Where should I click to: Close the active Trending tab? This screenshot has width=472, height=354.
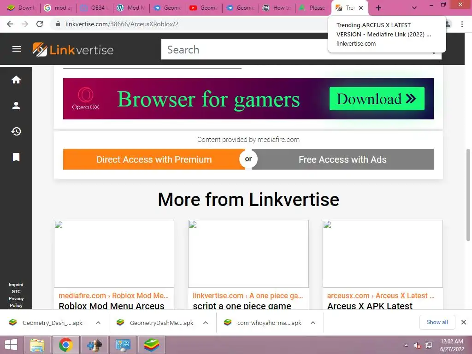pos(361,8)
